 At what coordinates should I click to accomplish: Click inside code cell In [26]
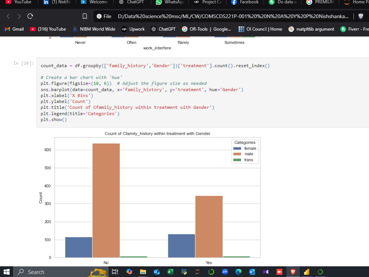[203, 93]
